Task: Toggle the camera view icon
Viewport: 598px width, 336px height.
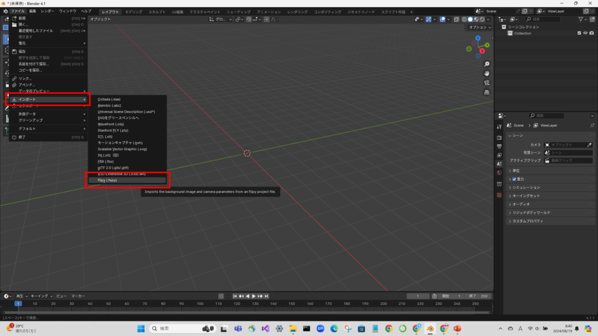Action: (x=487, y=83)
